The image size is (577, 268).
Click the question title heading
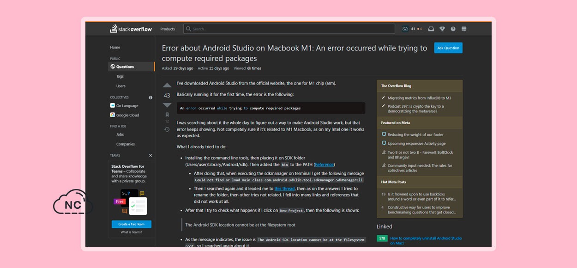[295, 53]
